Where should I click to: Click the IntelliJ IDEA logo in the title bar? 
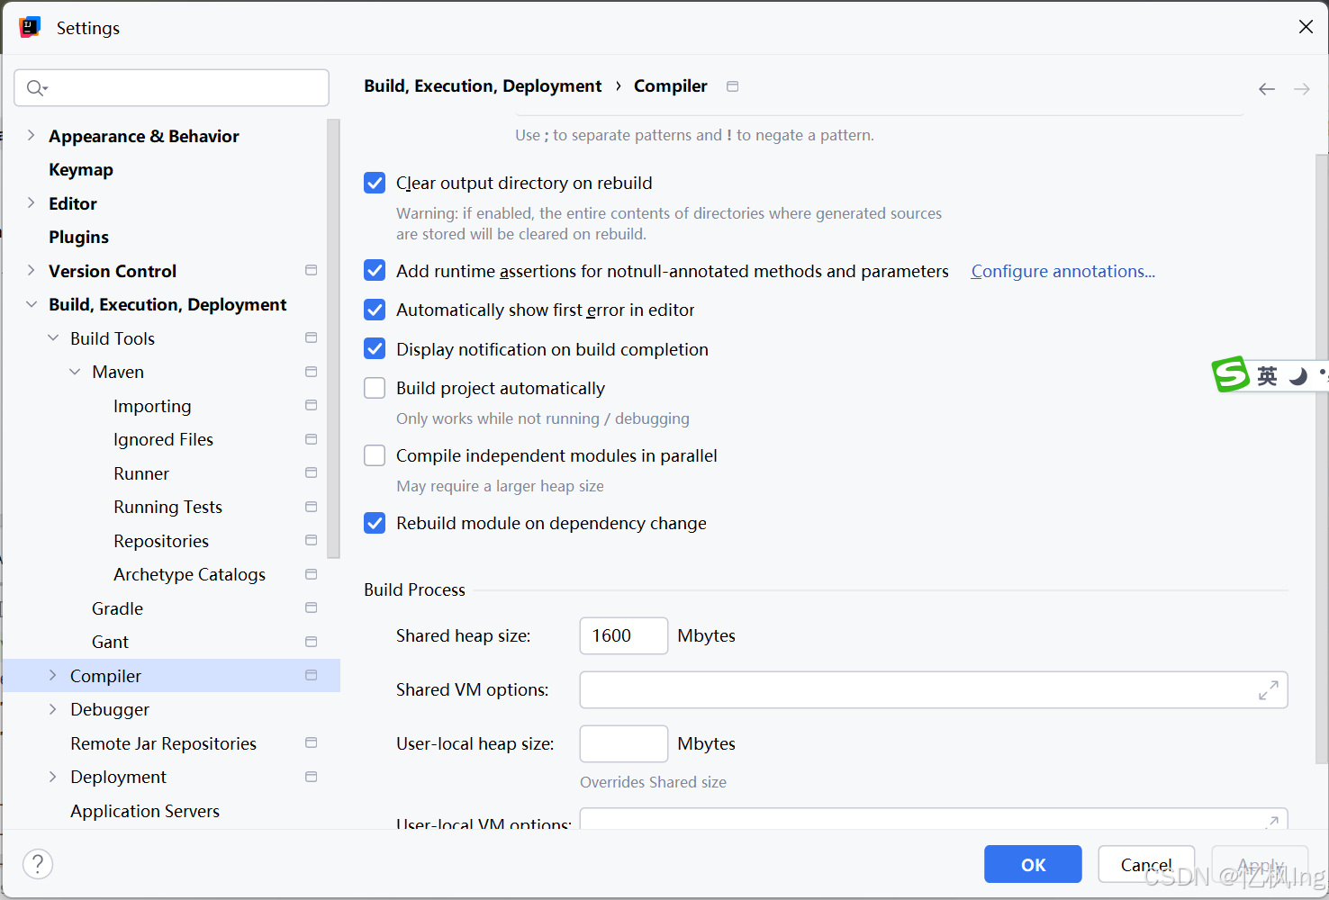pyautogui.click(x=30, y=26)
